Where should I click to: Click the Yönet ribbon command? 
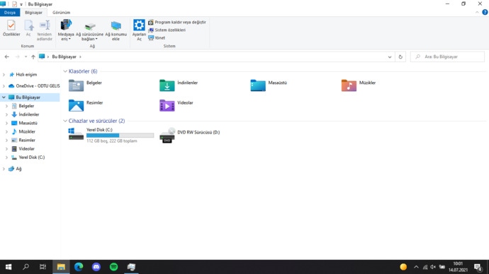[x=157, y=38]
